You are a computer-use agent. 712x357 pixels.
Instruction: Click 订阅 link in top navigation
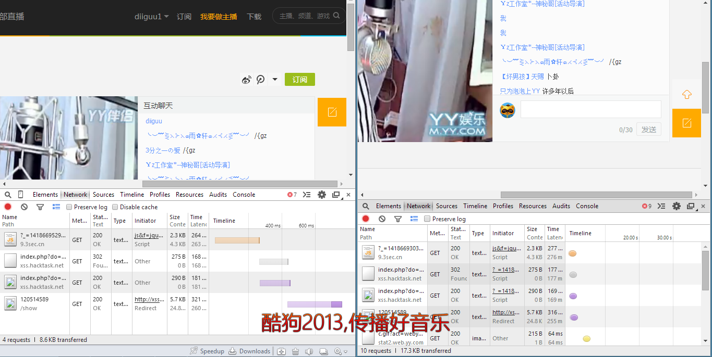[x=184, y=17]
